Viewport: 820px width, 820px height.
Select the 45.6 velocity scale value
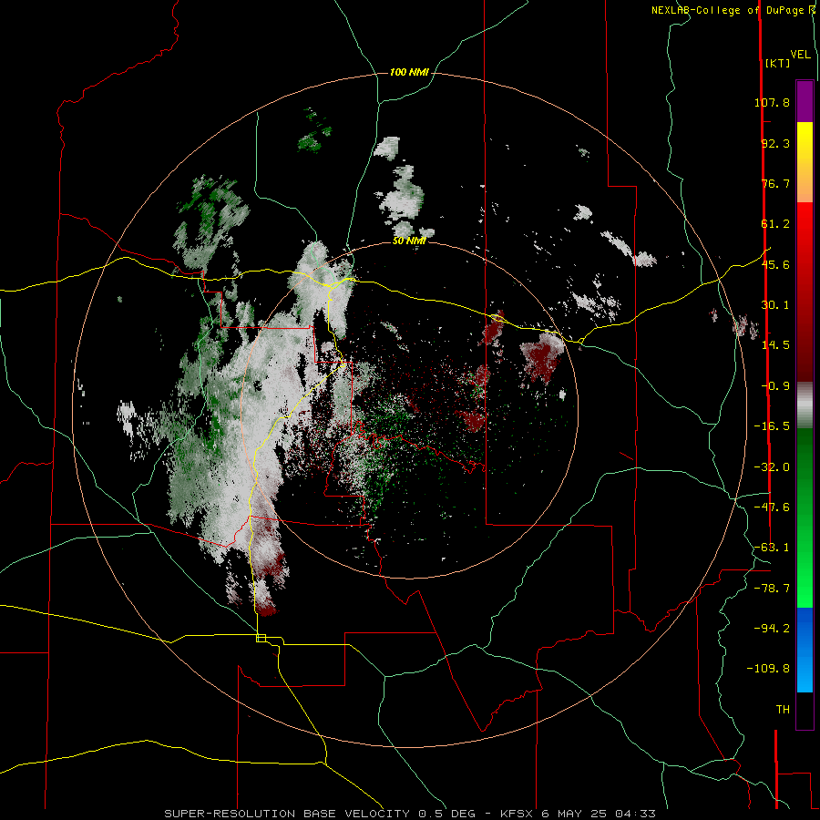pyautogui.click(x=775, y=264)
